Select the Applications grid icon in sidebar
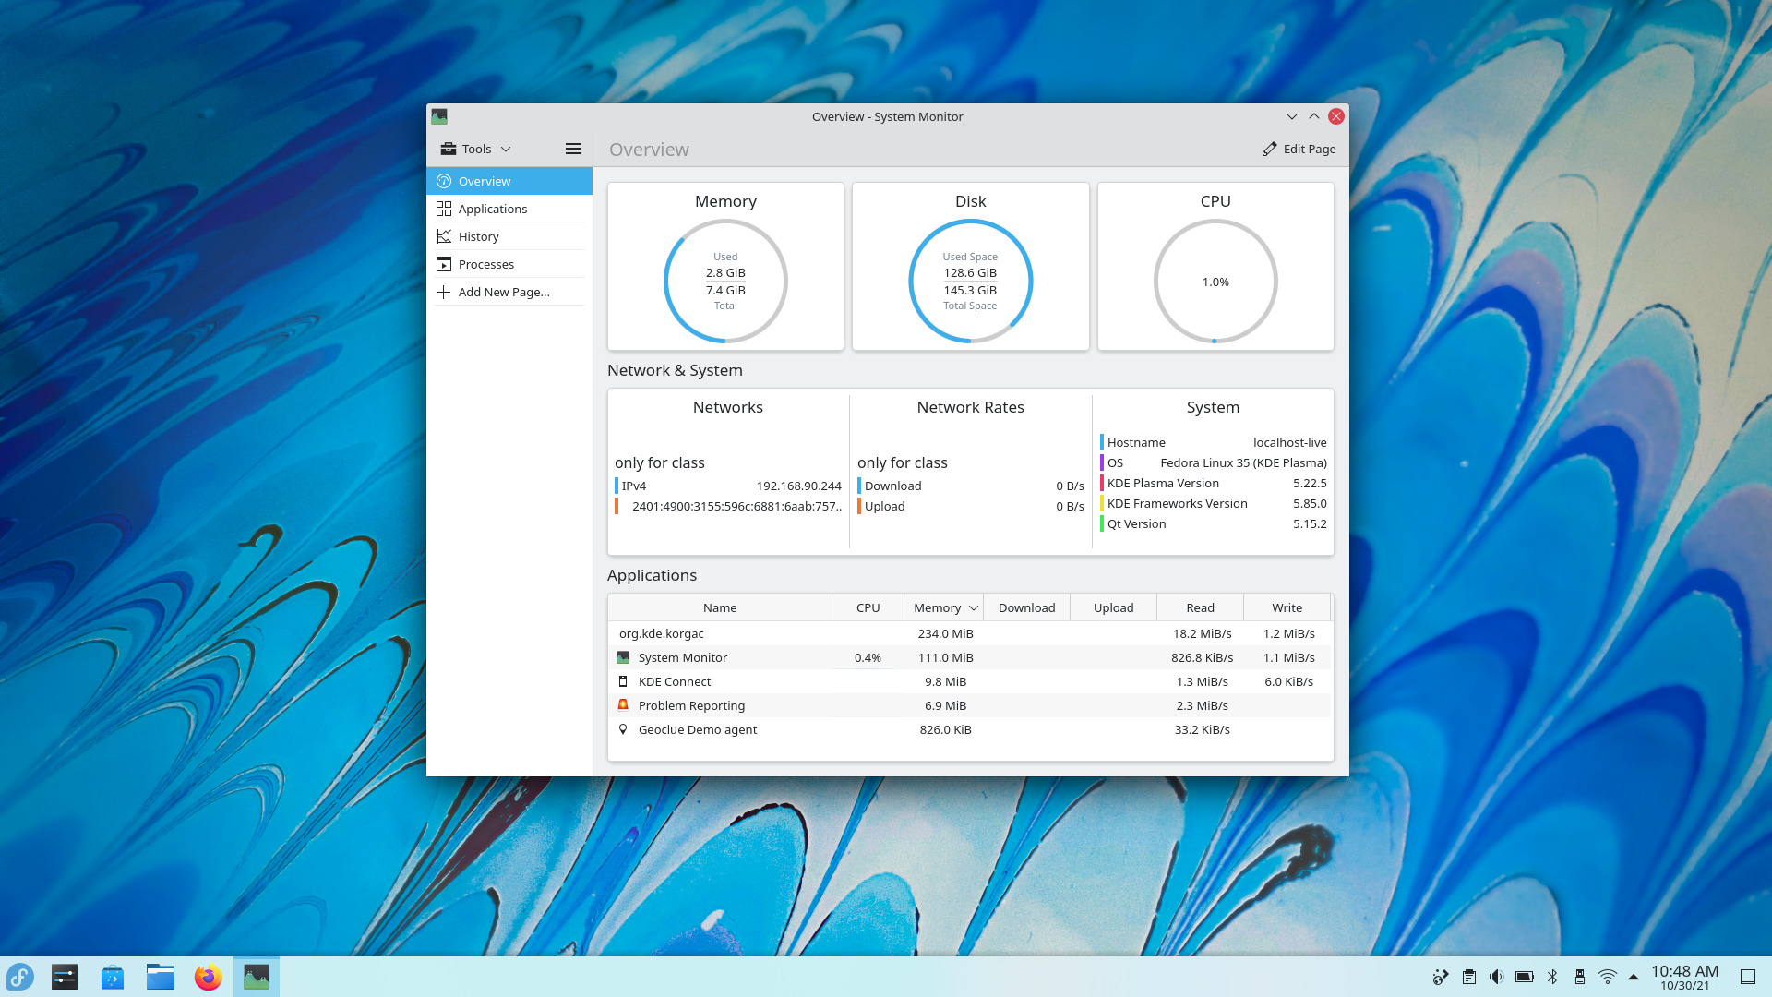The image size is (1772, 997). tap(444, 209)
